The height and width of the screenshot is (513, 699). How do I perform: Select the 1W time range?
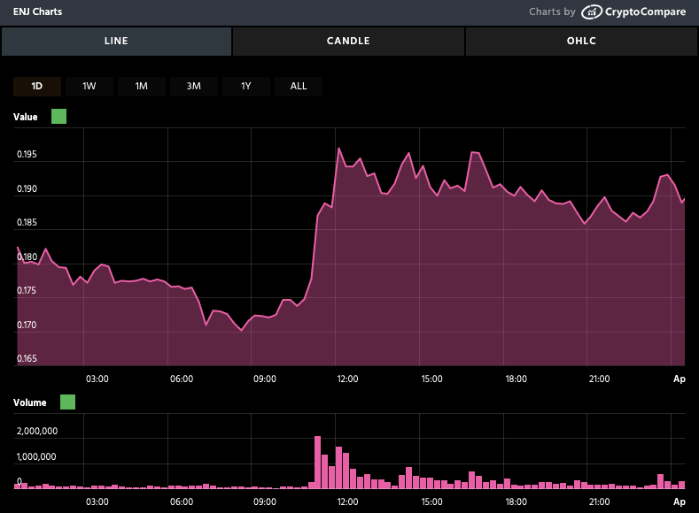(89, 86)
